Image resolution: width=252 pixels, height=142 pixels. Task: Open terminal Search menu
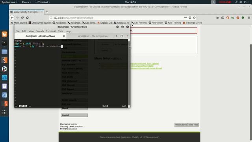coord(40,31)
